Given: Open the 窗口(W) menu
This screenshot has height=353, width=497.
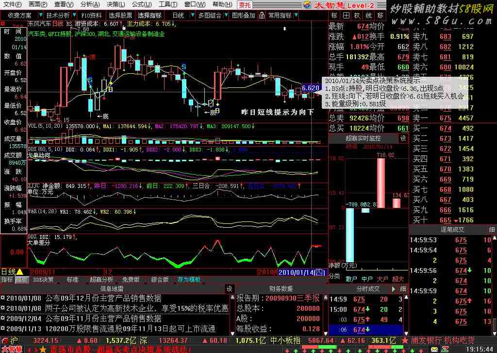Looking at the screenshot, I should [195, 4].
